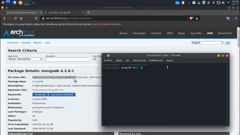Close the Install MongoDB Enterprise tab
Viewport: 240px width, 135px height.
(x=41, y=12)
